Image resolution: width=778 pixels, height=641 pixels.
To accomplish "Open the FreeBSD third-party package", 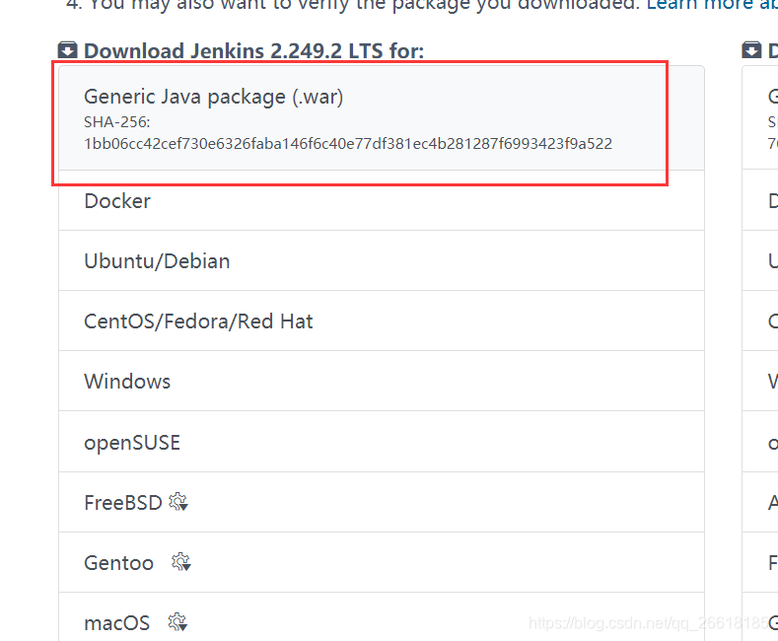I will click(381, 503).
